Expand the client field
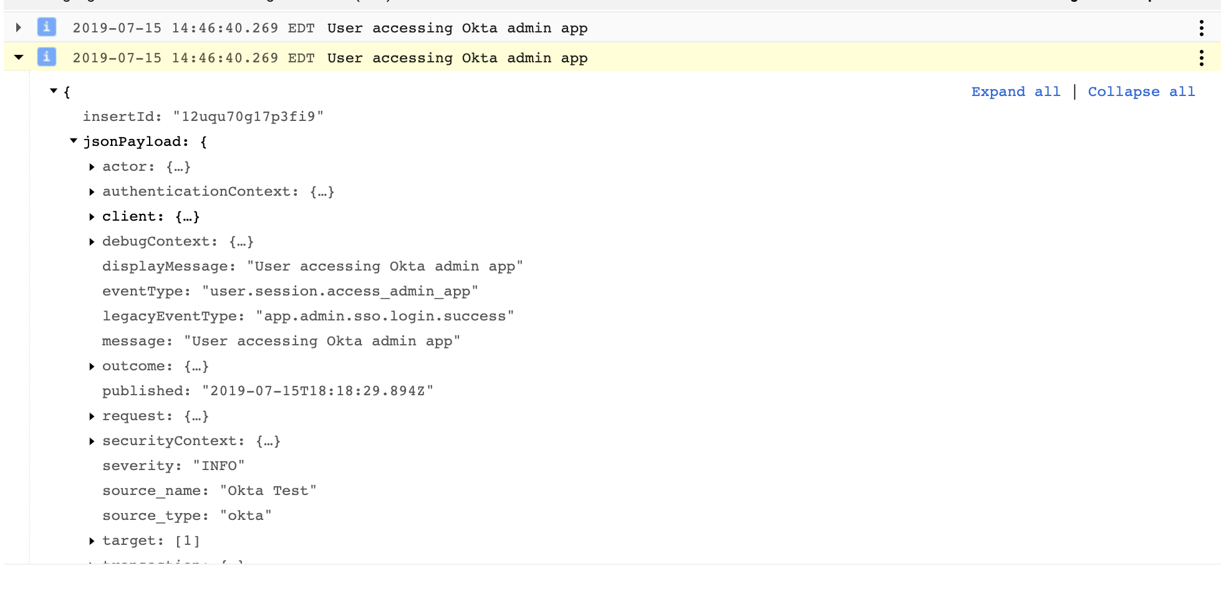This screenshot has width=1226, height=591. pyautogui.click(x=92, y=216)
